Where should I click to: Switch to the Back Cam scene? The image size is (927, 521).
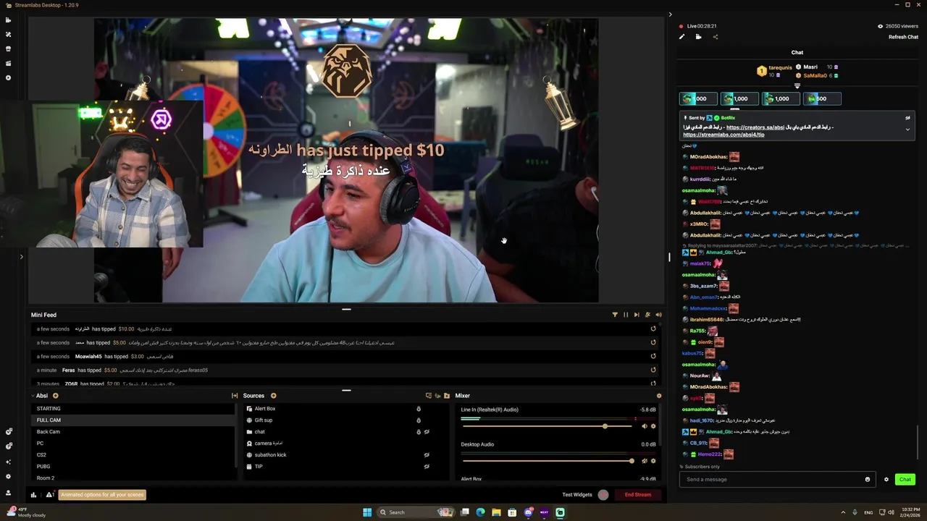click(134, 432)
